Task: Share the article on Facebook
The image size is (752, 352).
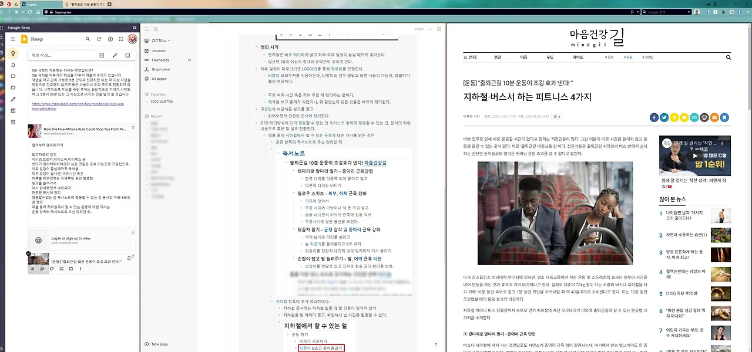Action: click(x=654, y=117)
